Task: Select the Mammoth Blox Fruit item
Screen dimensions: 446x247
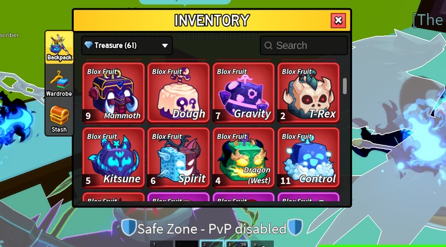Action: (114, 93)
